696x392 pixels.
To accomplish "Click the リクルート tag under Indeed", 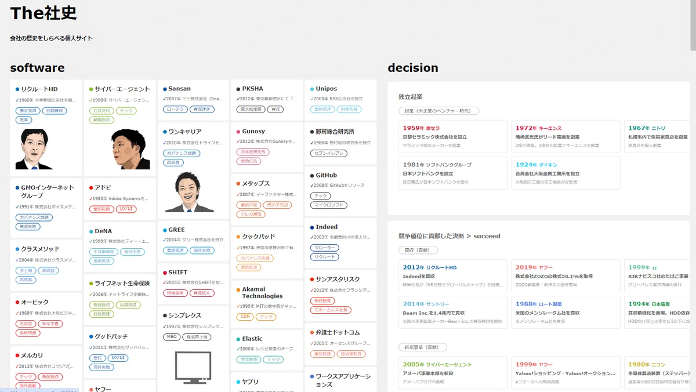I will pos(324,257).
